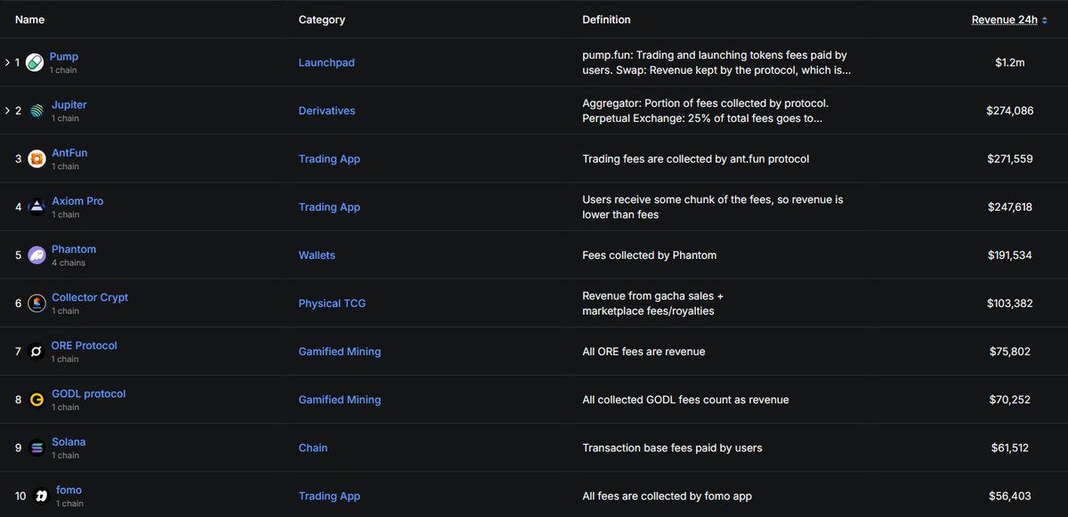Open the Wallets category link

point(317,254)
